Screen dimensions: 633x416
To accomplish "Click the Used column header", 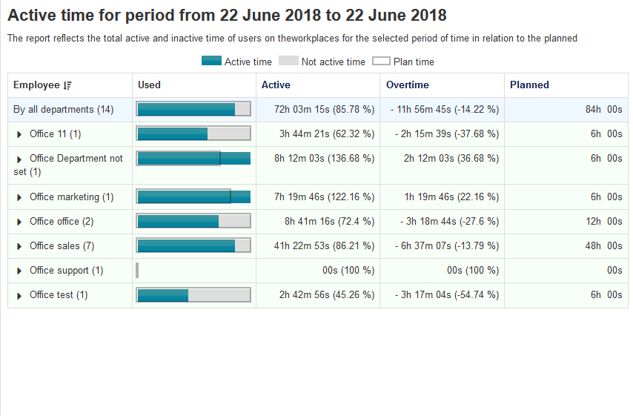I will coord(149,85).
